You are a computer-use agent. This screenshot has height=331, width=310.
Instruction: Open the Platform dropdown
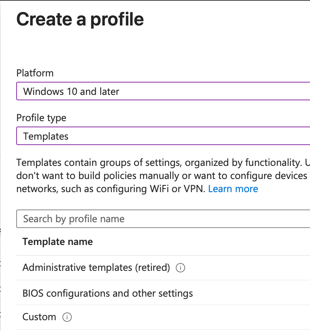(163, 91)
